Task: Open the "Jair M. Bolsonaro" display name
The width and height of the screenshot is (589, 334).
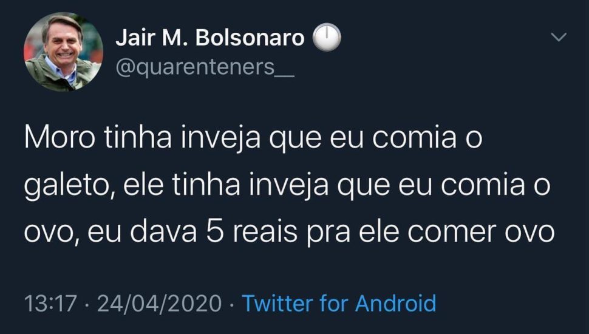Action: pyautogui.click(x=209, y=38)
